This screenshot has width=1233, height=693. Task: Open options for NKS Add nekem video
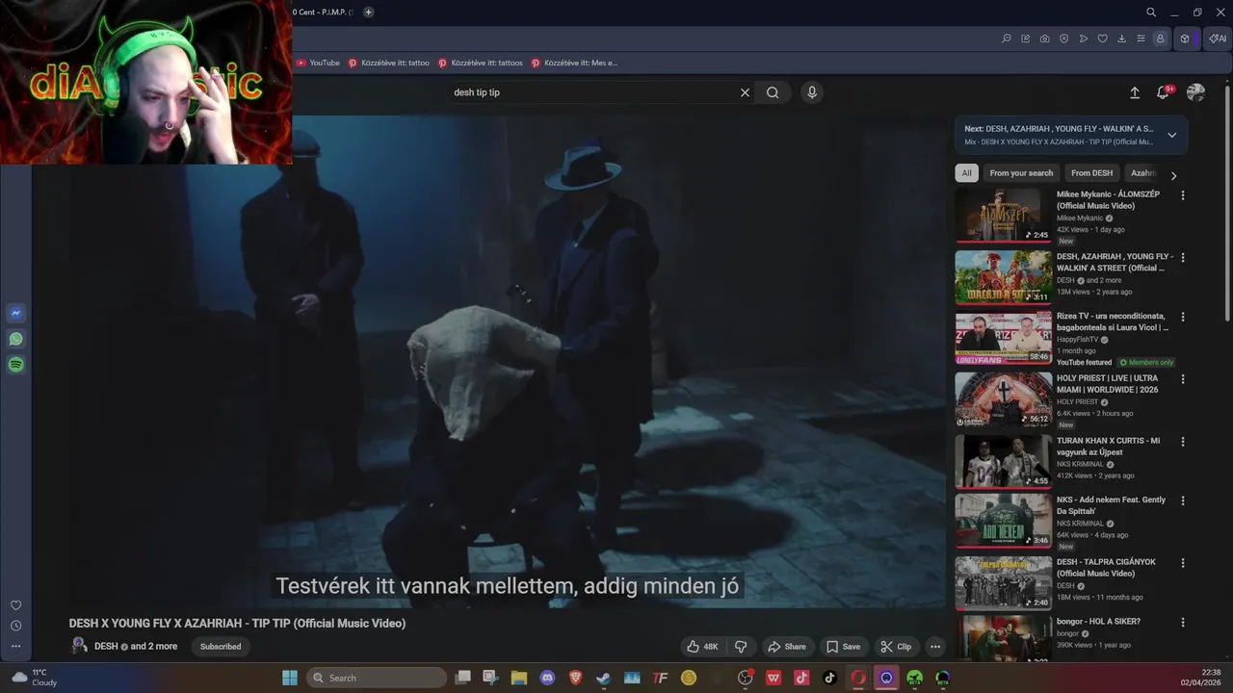point(1183,501)
